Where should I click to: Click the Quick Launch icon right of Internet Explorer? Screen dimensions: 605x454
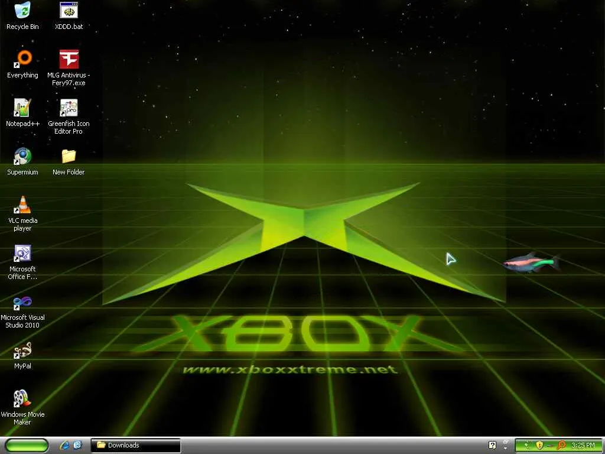pos(77,445)
